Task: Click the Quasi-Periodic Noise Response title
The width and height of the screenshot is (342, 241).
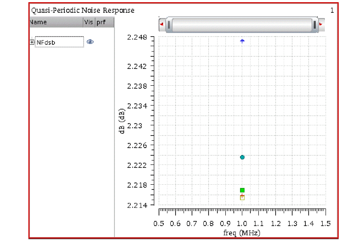Action: (x=83, y=10)
